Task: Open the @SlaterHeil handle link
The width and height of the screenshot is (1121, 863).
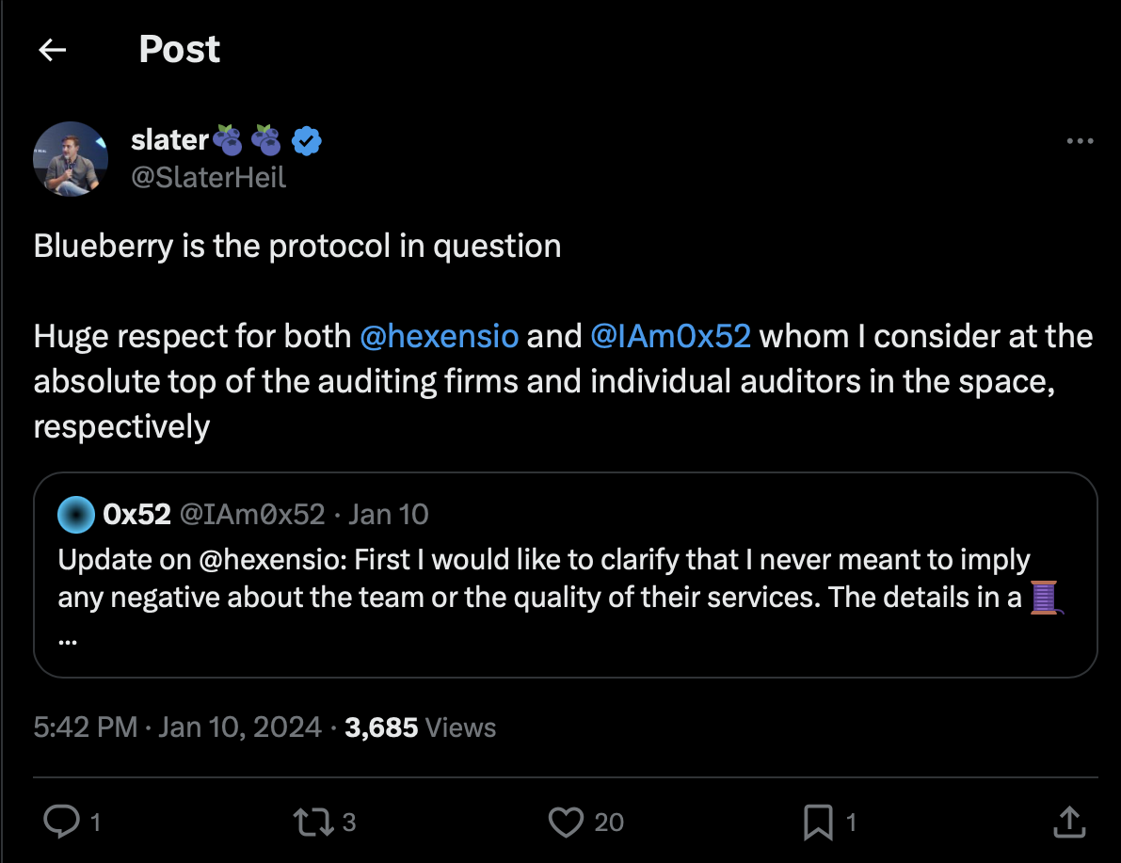Action: 208,177
